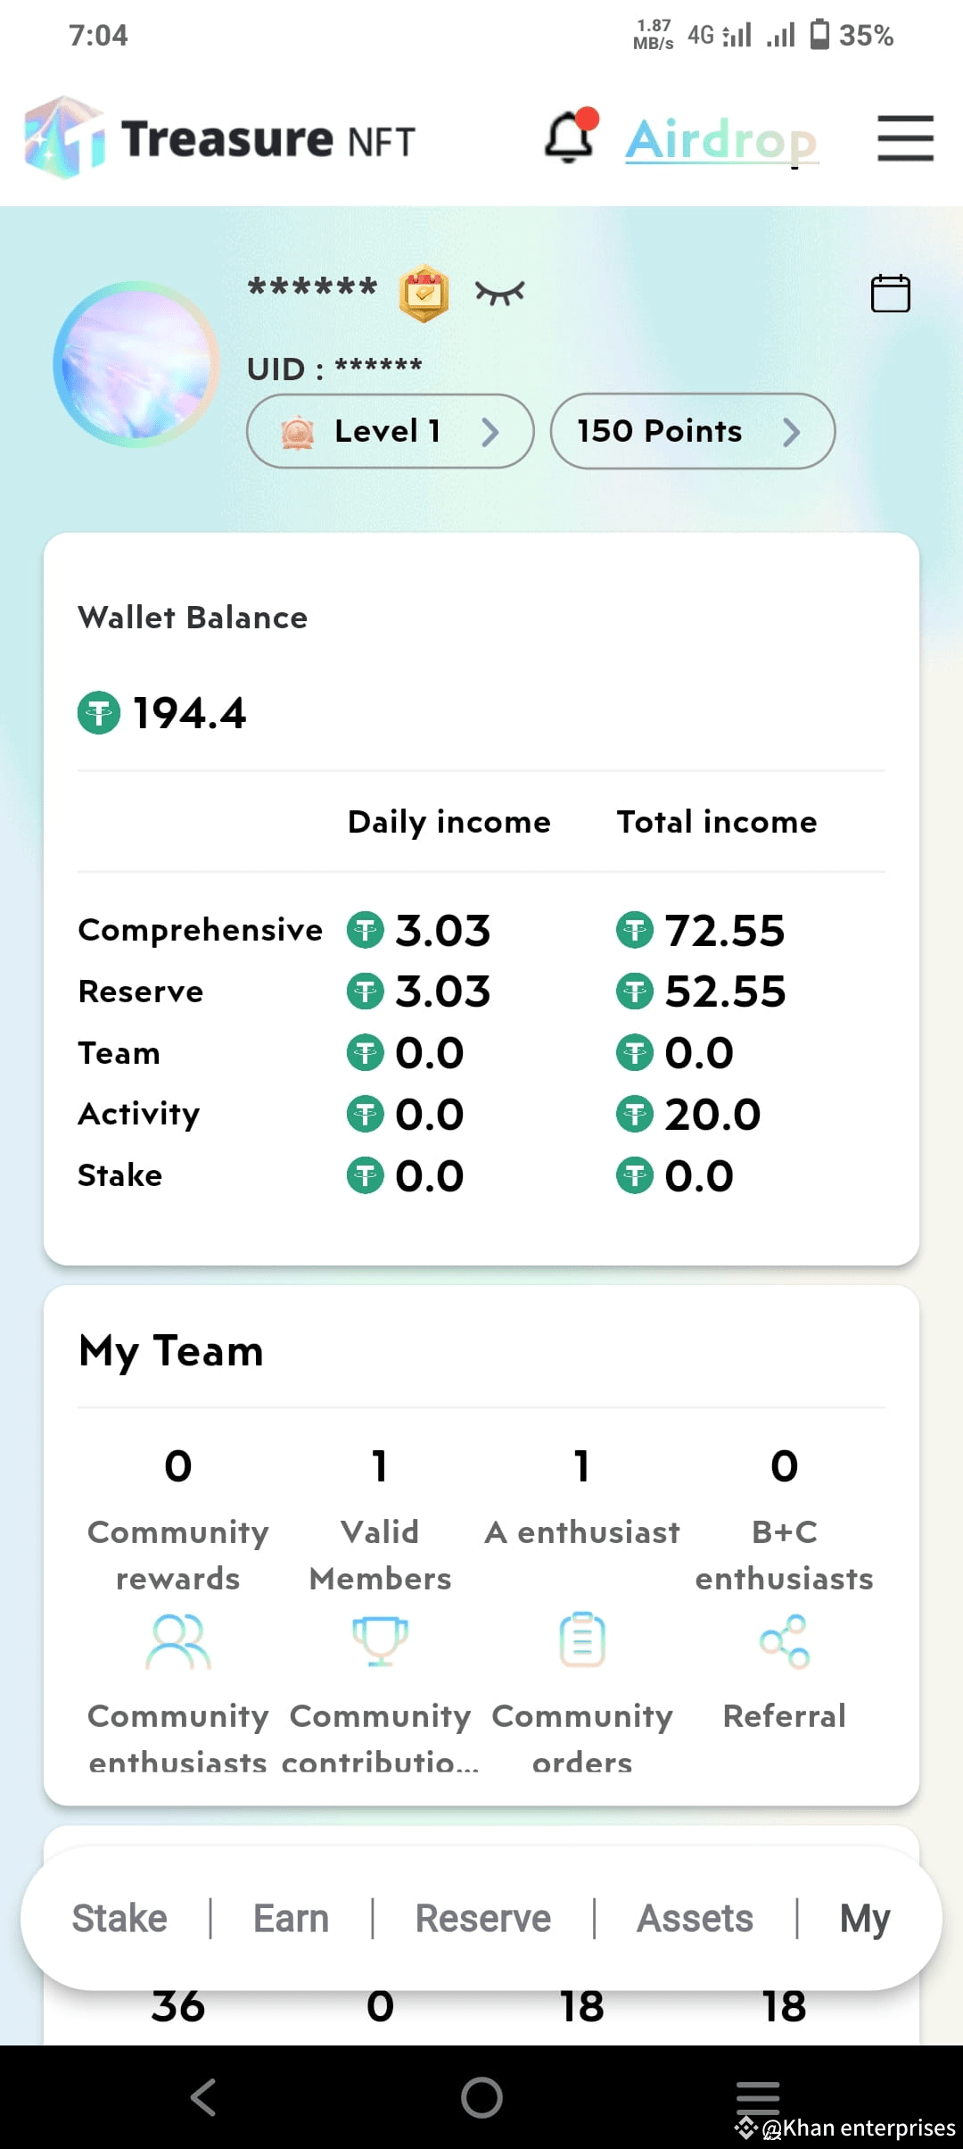Viewport: 963px width, 2149px height.
Task: Tap the profile avatar picture
Action: click(x=136, y=364)
